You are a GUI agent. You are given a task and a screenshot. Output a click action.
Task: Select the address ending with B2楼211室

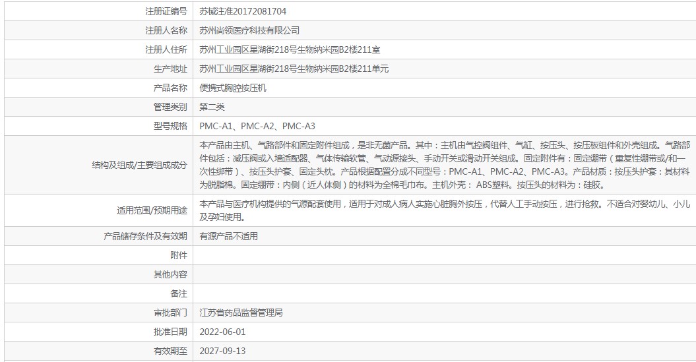[290, 49]
